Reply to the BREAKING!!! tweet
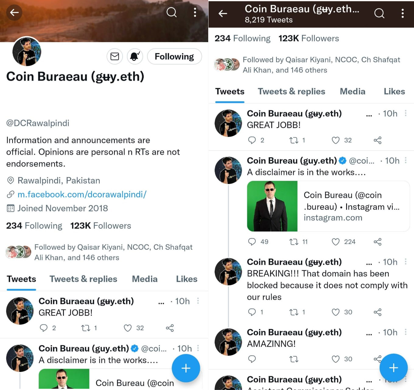Viewport: 414px width, 390px height. 252,312
